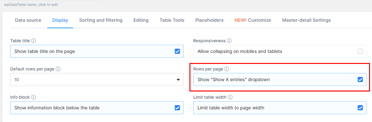Disable Show information block below the table
Image resolution: width=372 pixels, height=122 pixels.
point(177,108)
